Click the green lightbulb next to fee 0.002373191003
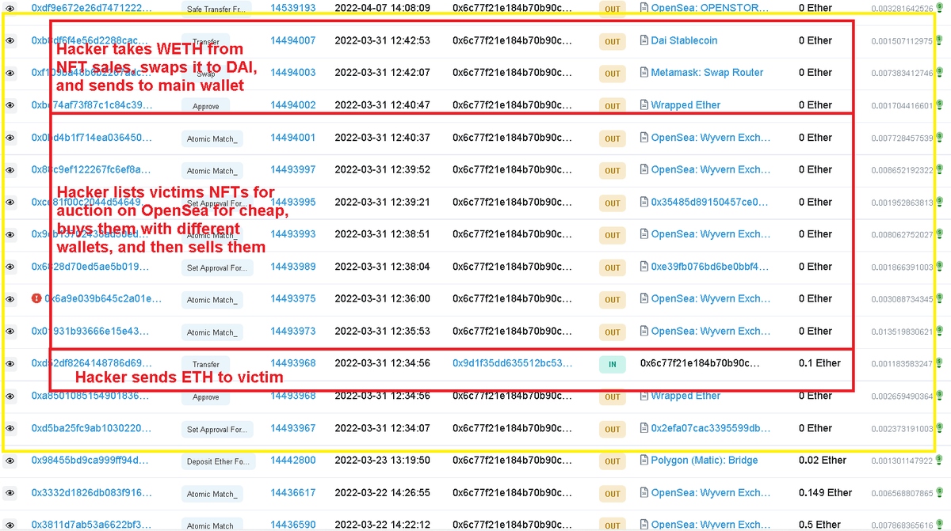The width and height of the screenshot is (951, 531). coord(939,429)
